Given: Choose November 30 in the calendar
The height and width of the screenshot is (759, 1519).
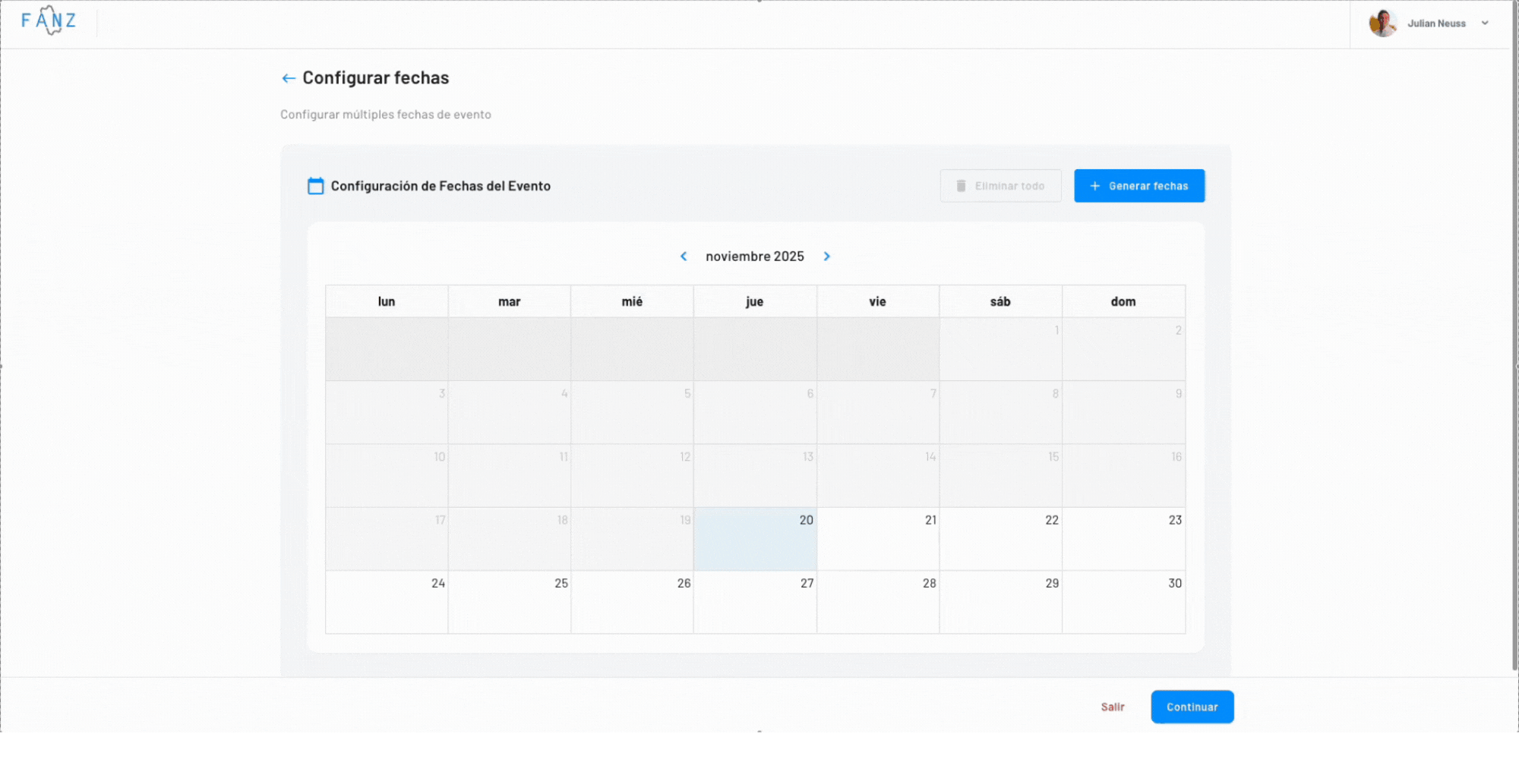Looking at the screenshot, I should pyautogui.click(x=1123, y=603).
